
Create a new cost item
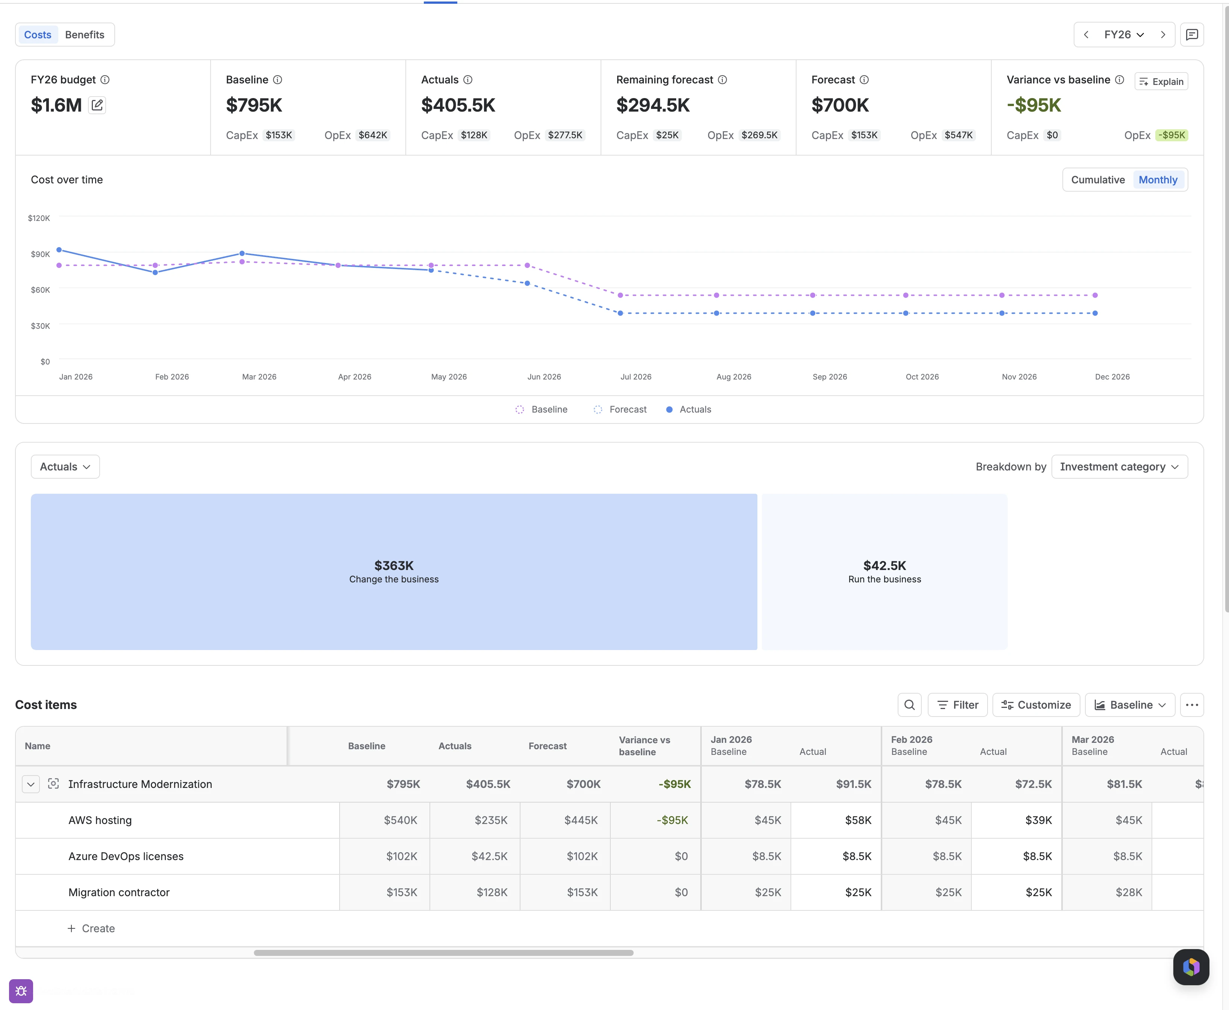pos(91,928)
